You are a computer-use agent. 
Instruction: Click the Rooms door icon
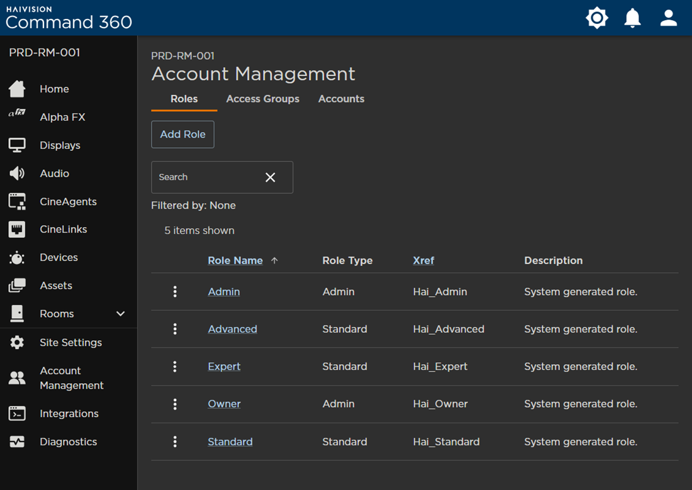(17, 313)
